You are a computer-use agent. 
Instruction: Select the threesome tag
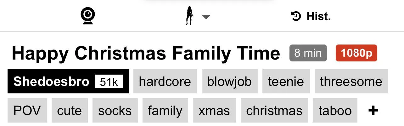(351, 81)
